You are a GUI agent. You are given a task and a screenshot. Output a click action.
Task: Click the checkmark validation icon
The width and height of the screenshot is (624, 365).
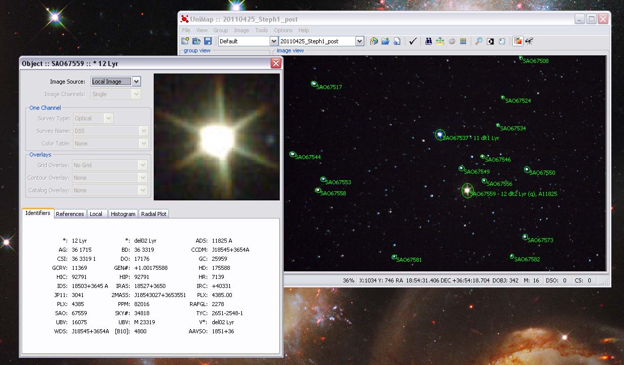coord(413,41)
